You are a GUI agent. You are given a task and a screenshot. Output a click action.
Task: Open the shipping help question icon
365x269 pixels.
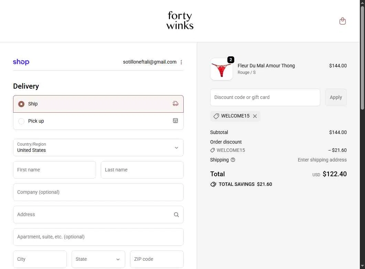tap(233, 160)
